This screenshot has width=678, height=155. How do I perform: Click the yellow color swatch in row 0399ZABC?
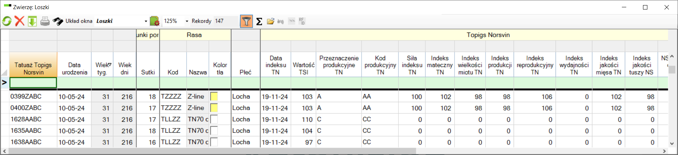coord(214,97)
